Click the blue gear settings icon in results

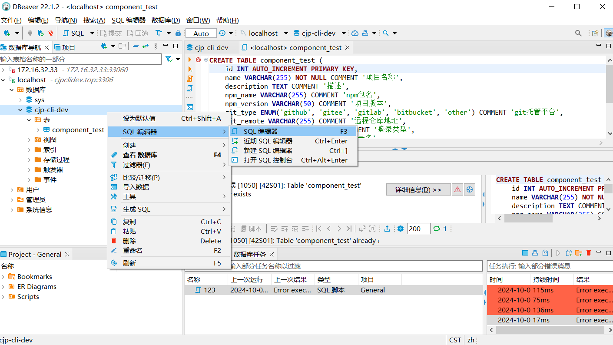click(x=401, y=229)
